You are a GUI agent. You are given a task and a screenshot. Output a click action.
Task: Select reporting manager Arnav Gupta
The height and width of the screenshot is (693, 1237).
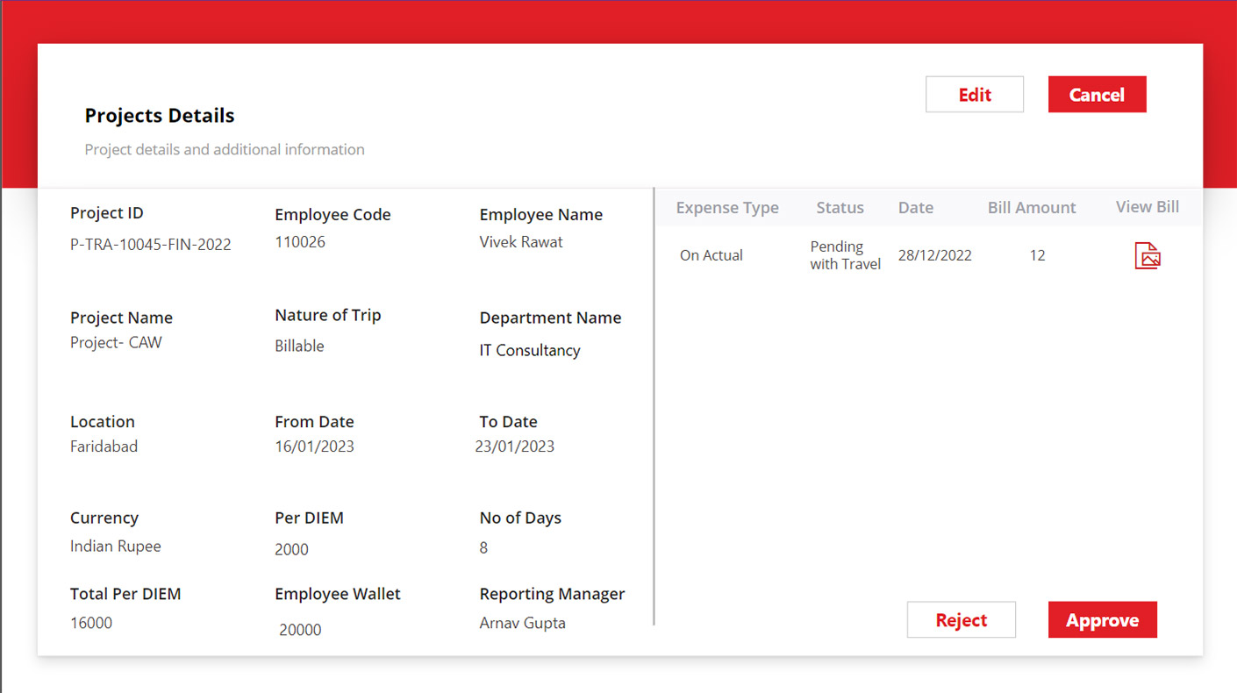click(x=522, y=624)
